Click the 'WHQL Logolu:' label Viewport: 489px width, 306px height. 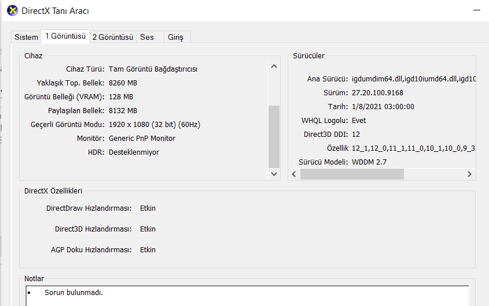pyautogui.click(x=324, y=121)
